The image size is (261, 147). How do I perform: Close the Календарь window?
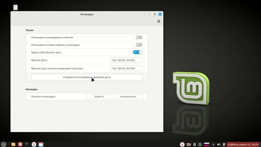(160, 14)
